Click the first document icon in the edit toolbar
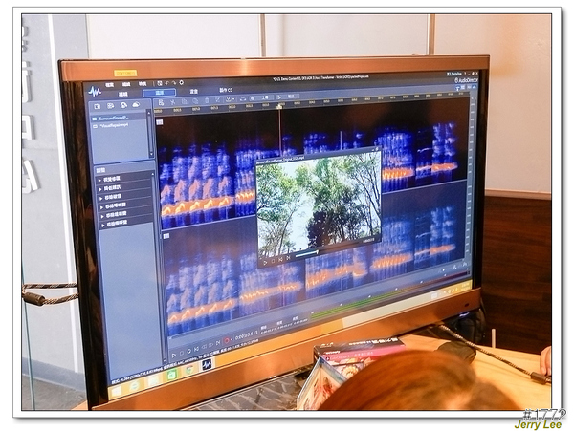Image resolution: width=574 pixels, height=431 pixels. tap(162, 102)
